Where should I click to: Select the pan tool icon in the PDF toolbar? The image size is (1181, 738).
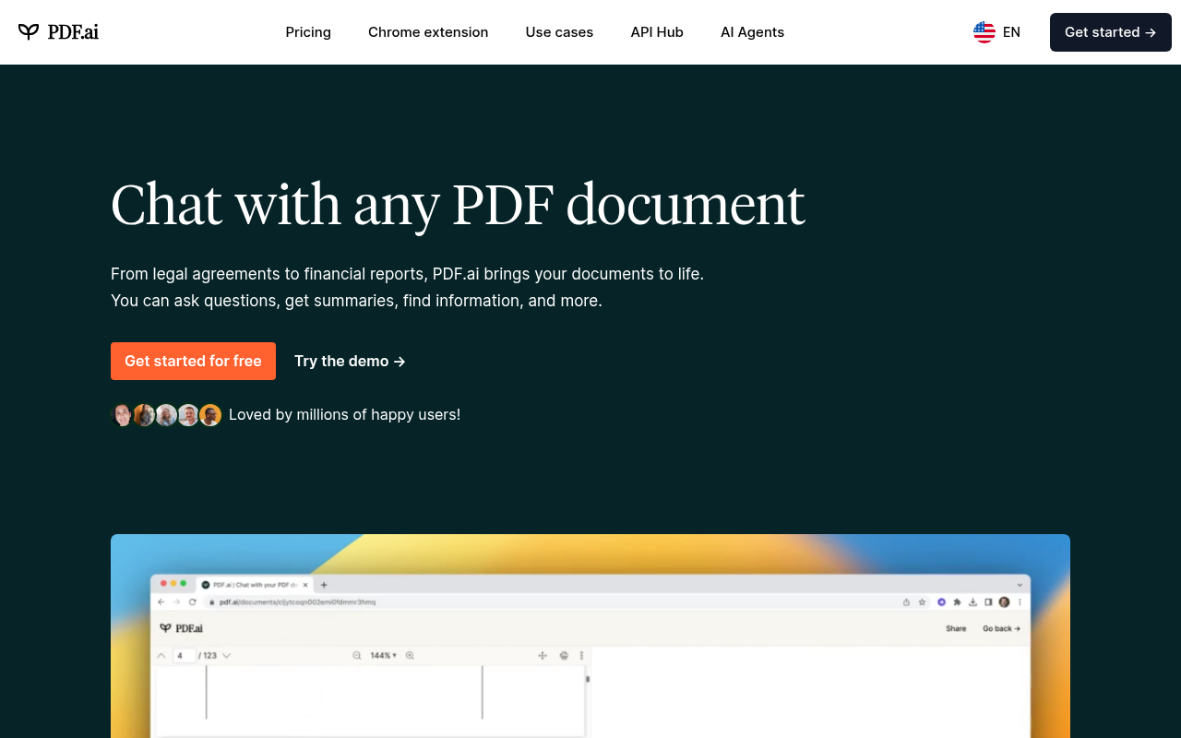pos(543,655)
